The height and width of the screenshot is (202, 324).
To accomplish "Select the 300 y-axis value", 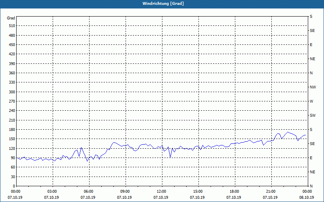I will (12, 92).
